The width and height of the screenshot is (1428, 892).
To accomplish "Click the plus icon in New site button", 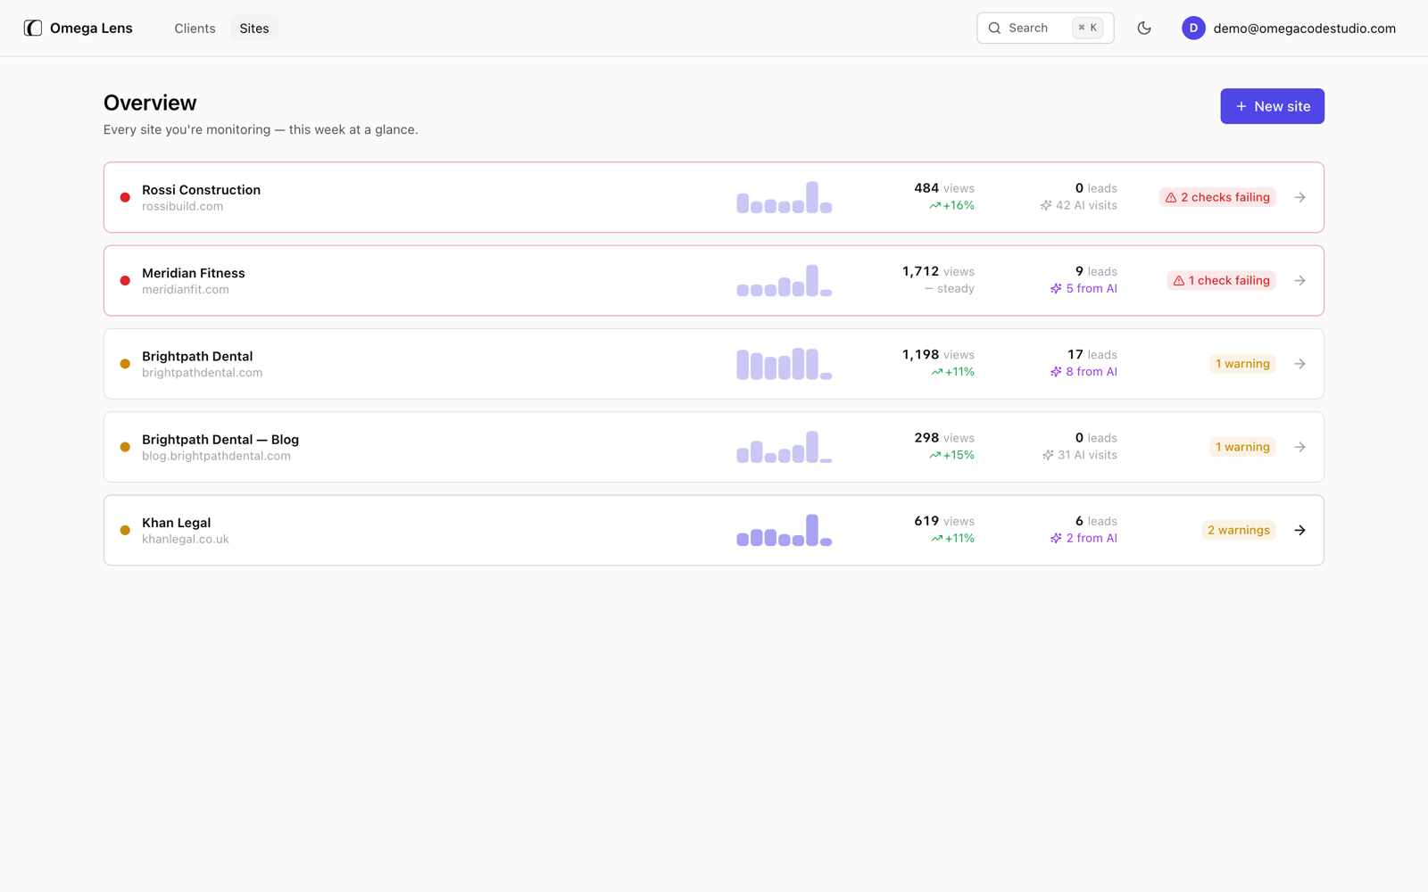I will (1241, 106).
